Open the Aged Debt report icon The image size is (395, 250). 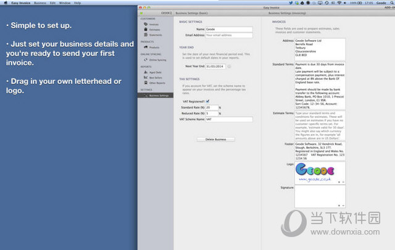146,72
